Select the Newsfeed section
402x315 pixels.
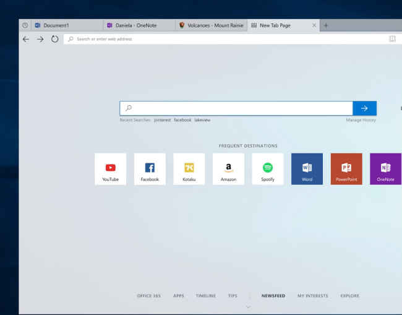[x=273, y=296]
